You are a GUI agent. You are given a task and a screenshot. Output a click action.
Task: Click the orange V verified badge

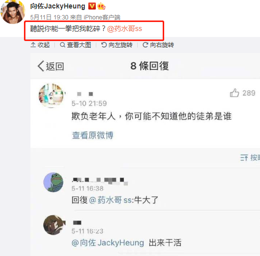[92, 6]
